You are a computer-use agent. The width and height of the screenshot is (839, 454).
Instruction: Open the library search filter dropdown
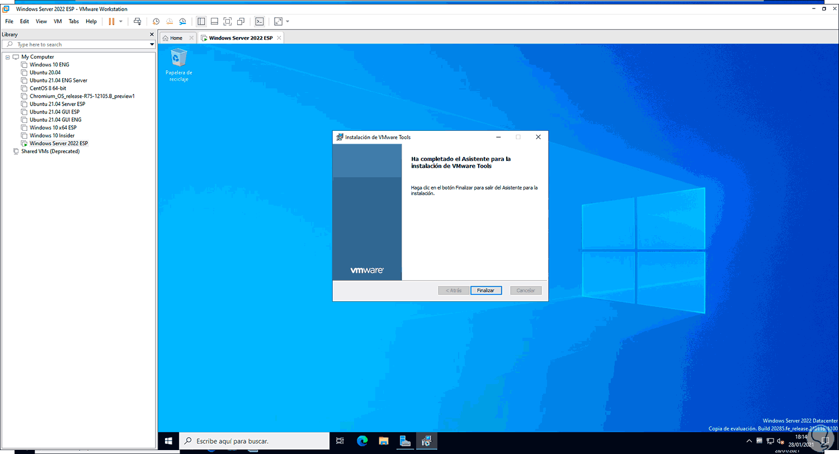click(152, 44)
